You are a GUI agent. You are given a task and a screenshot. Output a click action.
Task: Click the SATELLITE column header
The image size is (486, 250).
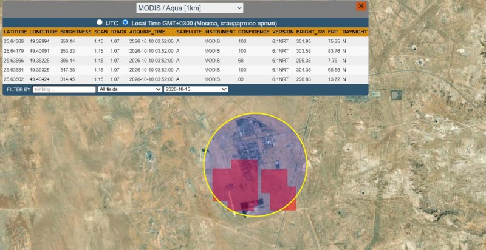tap(189, 32)
